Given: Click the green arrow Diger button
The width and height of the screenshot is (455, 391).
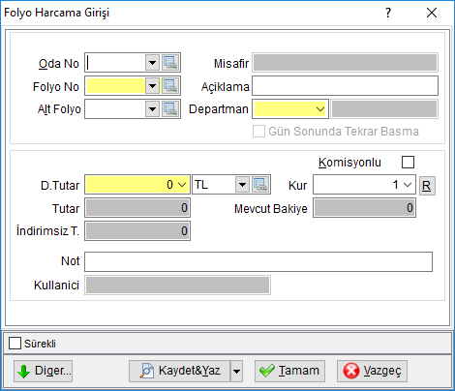Looking at the screenshot, I should (x=43, y=371).
